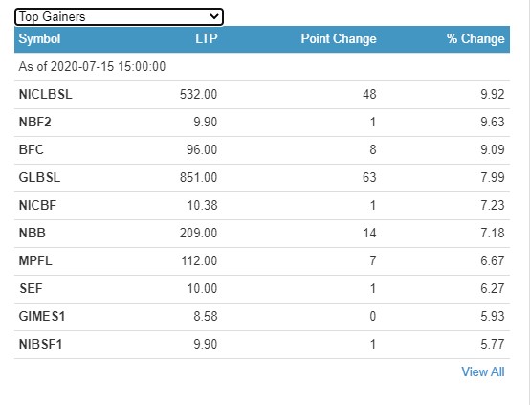Viewport: 530px width, 405px height.
Task: Select the NBB symbol
Action: [33, 233]
